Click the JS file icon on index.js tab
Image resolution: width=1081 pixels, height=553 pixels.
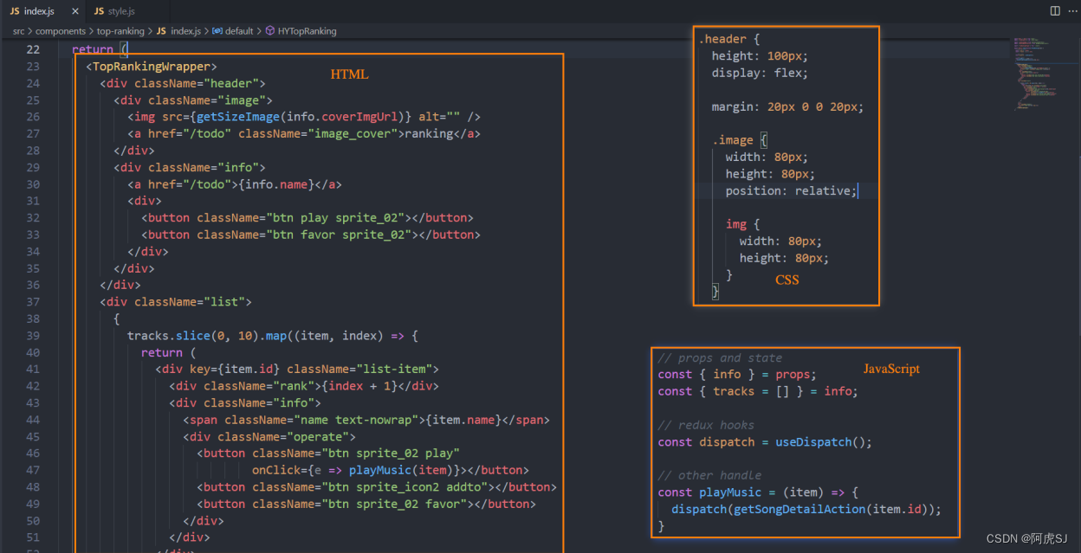tap(15, 11)
